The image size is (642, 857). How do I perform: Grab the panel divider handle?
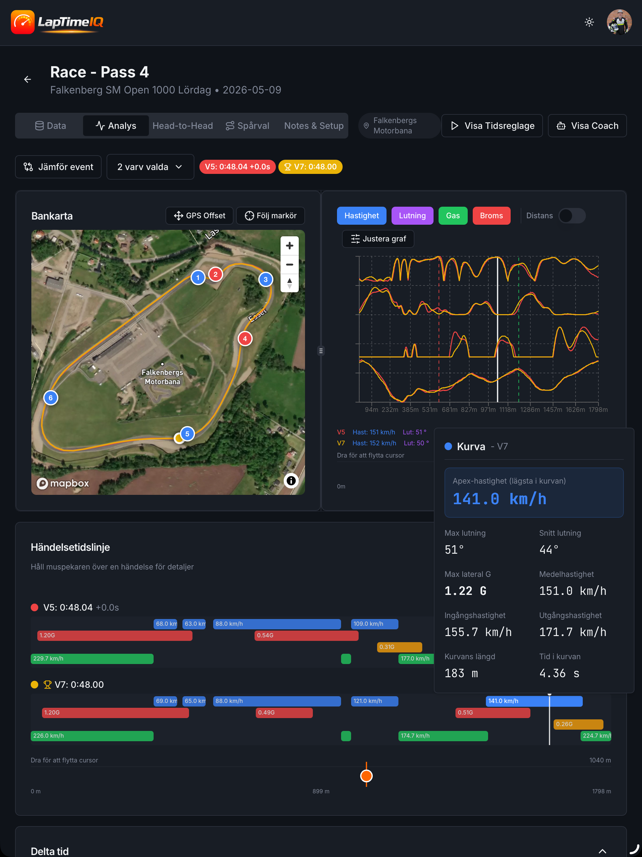(321, 351)
